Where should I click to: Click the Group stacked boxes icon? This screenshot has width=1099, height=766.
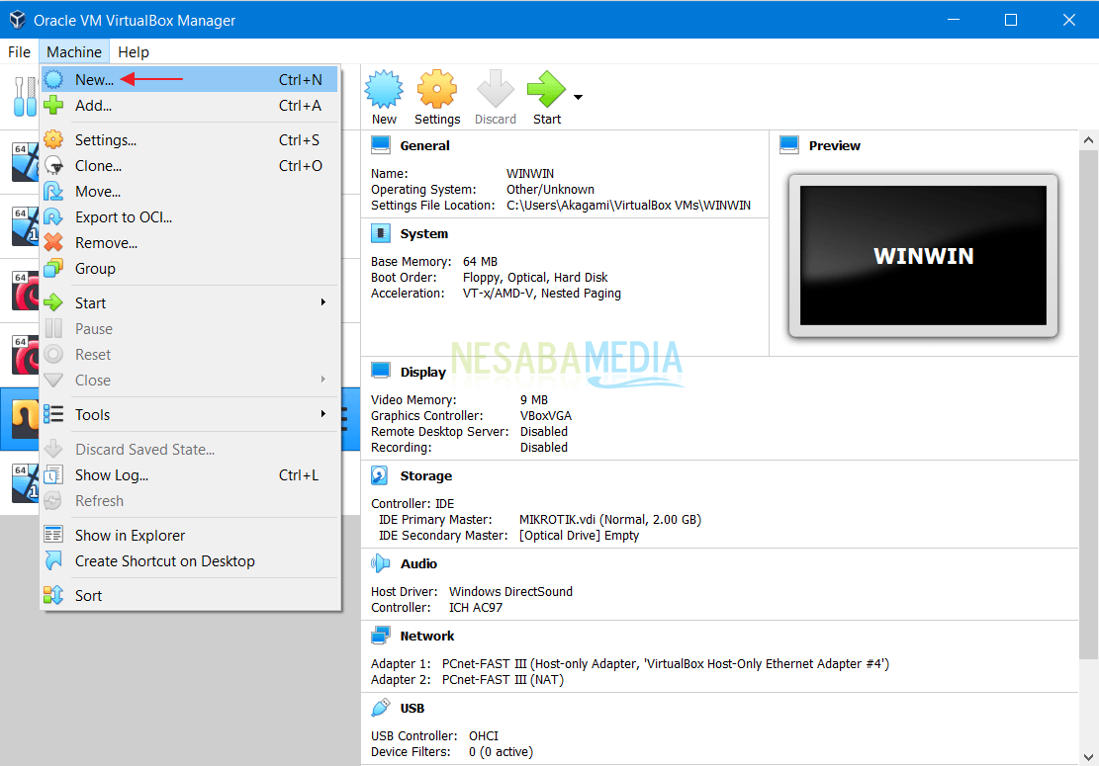click(54, 269)
